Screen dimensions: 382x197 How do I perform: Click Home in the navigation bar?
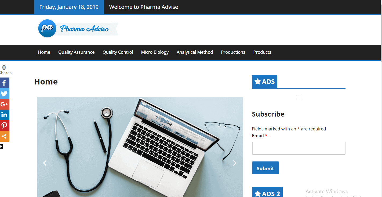(x=44, y=52)
